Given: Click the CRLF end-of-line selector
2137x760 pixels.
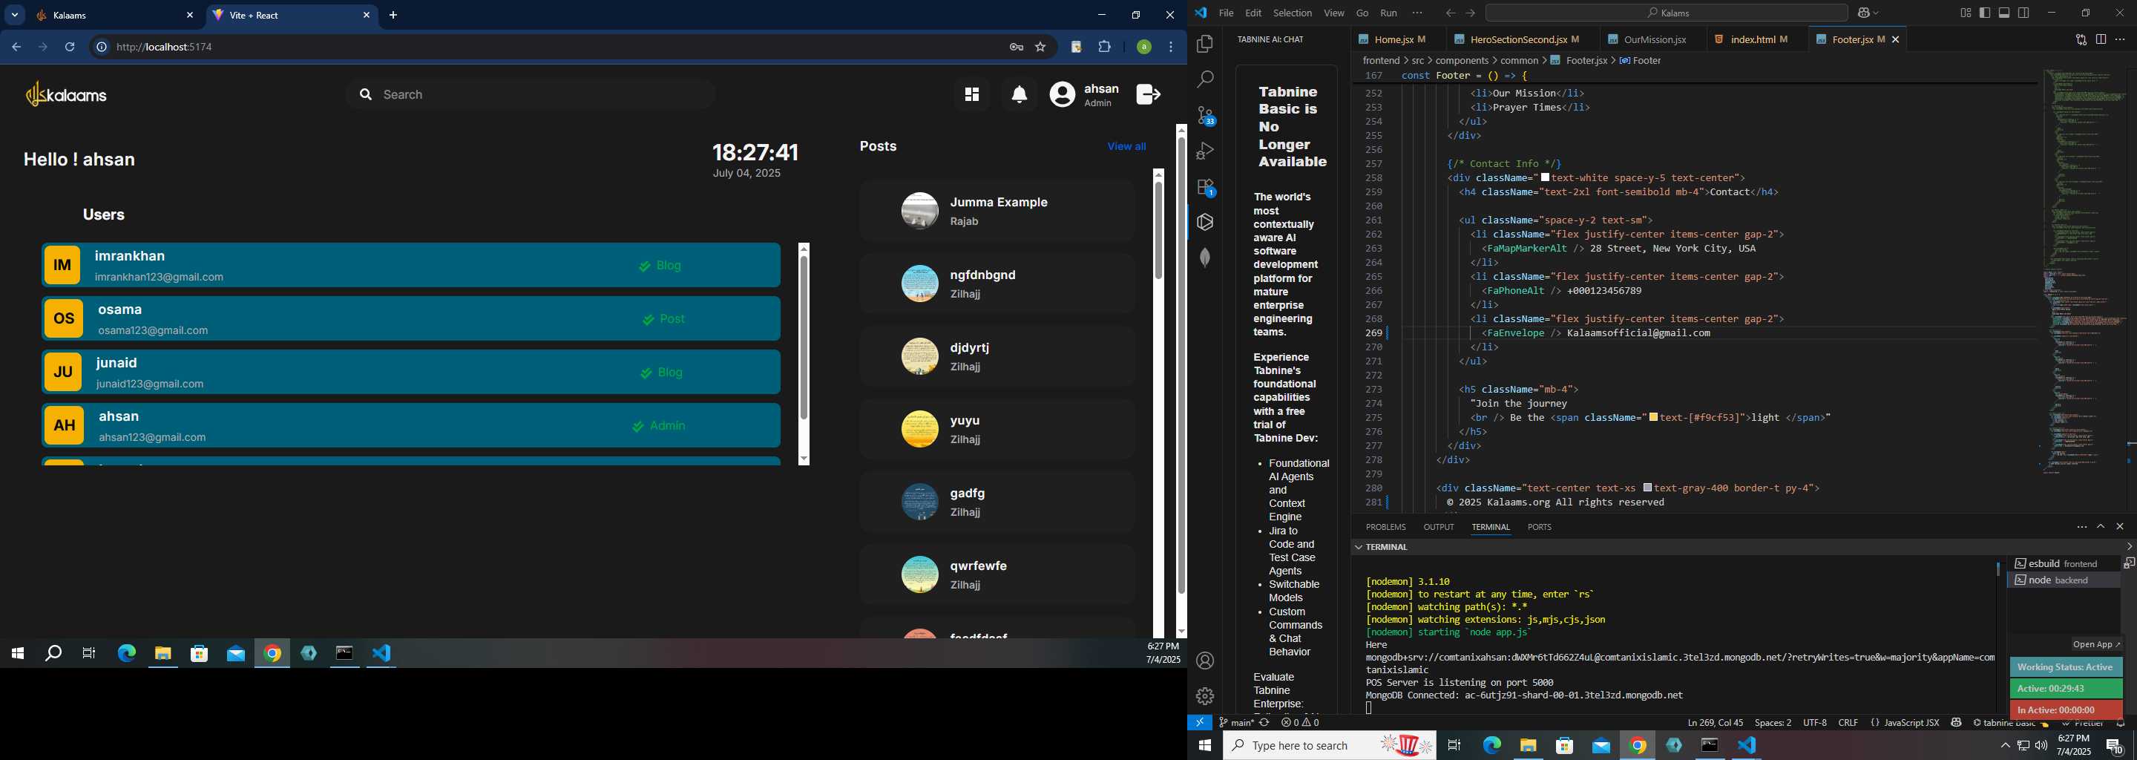Looking at the screenshot, I should pos(1848,723).
